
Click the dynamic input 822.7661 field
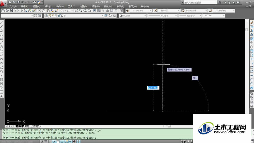click(x=153, y=88)
